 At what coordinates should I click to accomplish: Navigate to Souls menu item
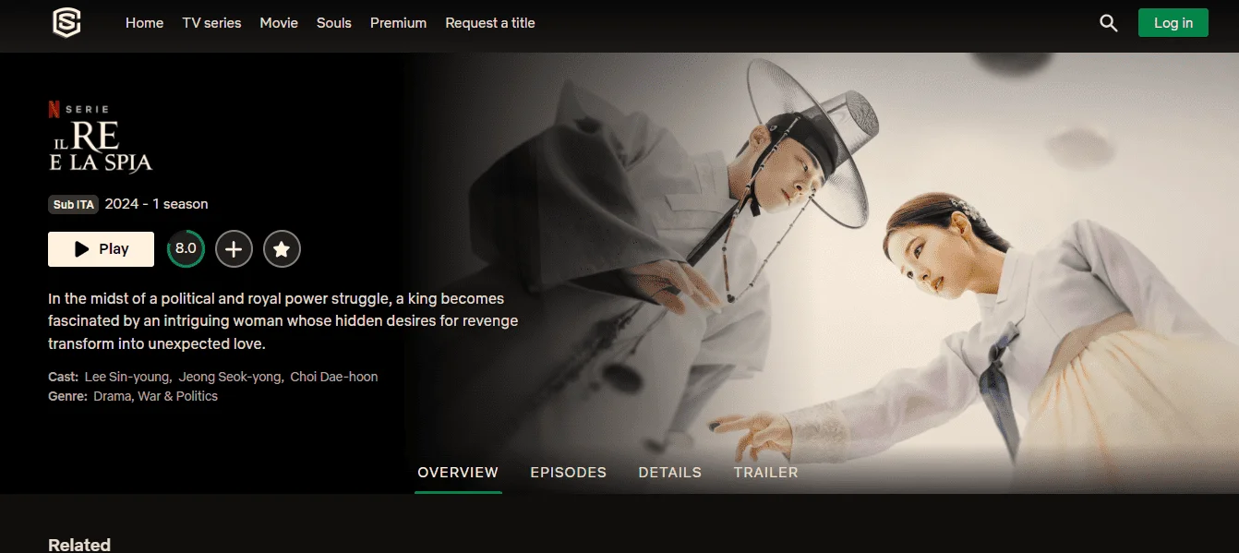(x=334, y=23)
